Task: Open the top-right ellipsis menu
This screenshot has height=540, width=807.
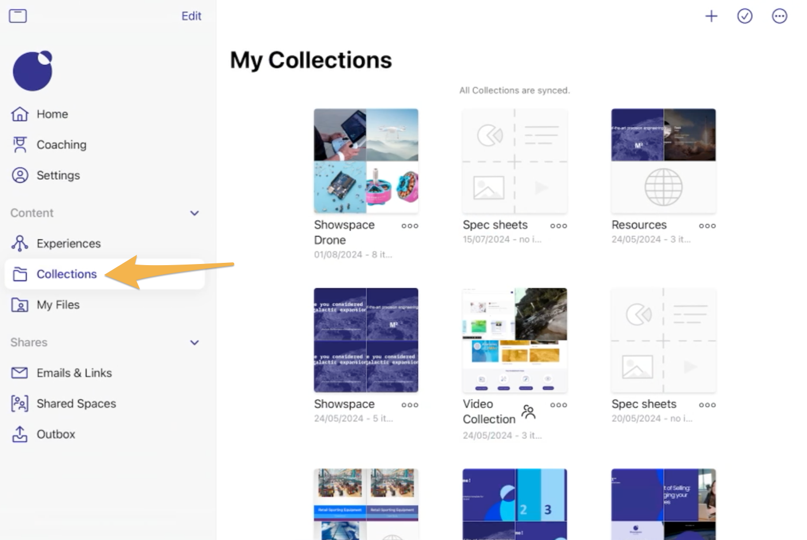Action: pos(780,15)
